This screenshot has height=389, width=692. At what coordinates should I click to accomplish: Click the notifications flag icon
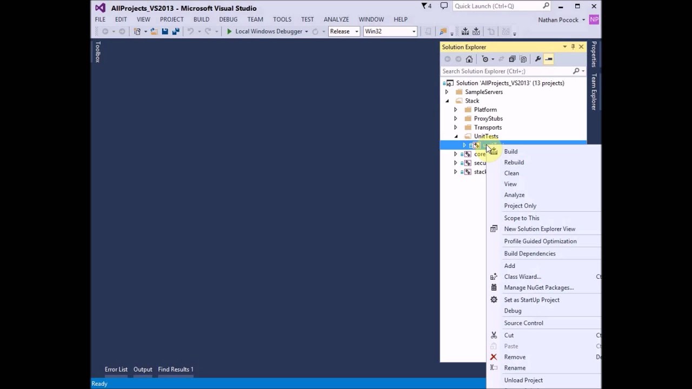tap(424, 6)
